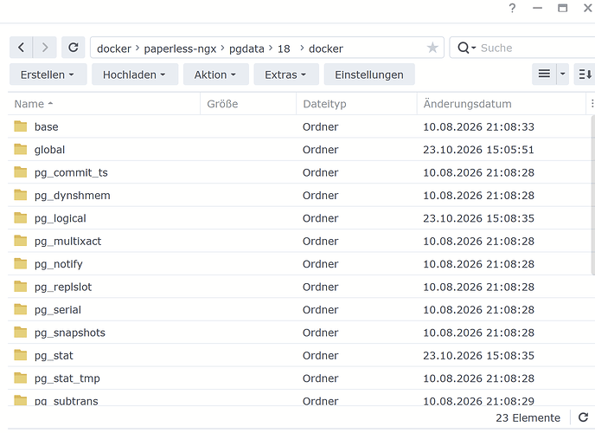Click base's date 10.08.2026 21:08:33
595x433 pixels.
point(478,126)
